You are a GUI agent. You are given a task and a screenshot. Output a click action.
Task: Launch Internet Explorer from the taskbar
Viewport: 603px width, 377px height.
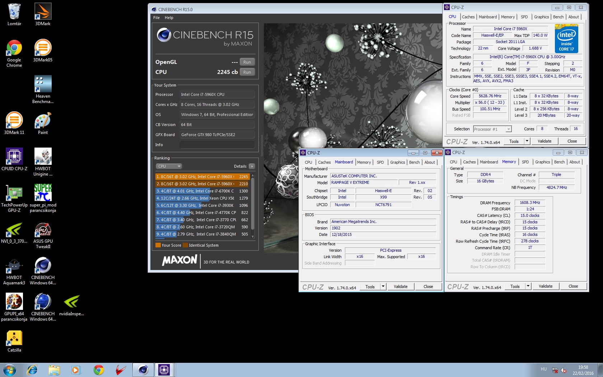click(32, 370)
